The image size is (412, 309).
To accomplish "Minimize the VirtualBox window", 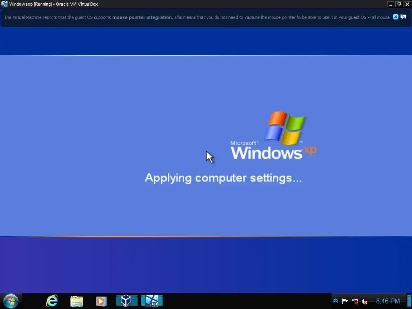I will coord(391,4).
